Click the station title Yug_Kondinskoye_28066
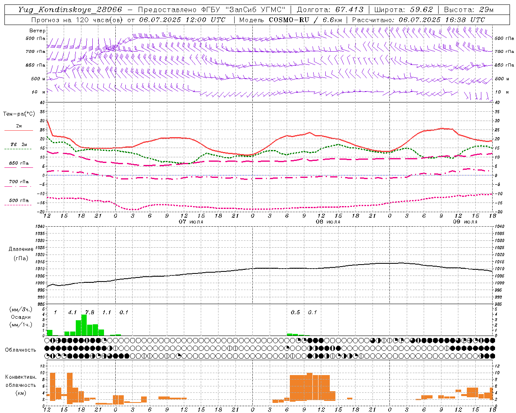Image resolution: width=516 pixels, height=413 pixels. [70, 10]
